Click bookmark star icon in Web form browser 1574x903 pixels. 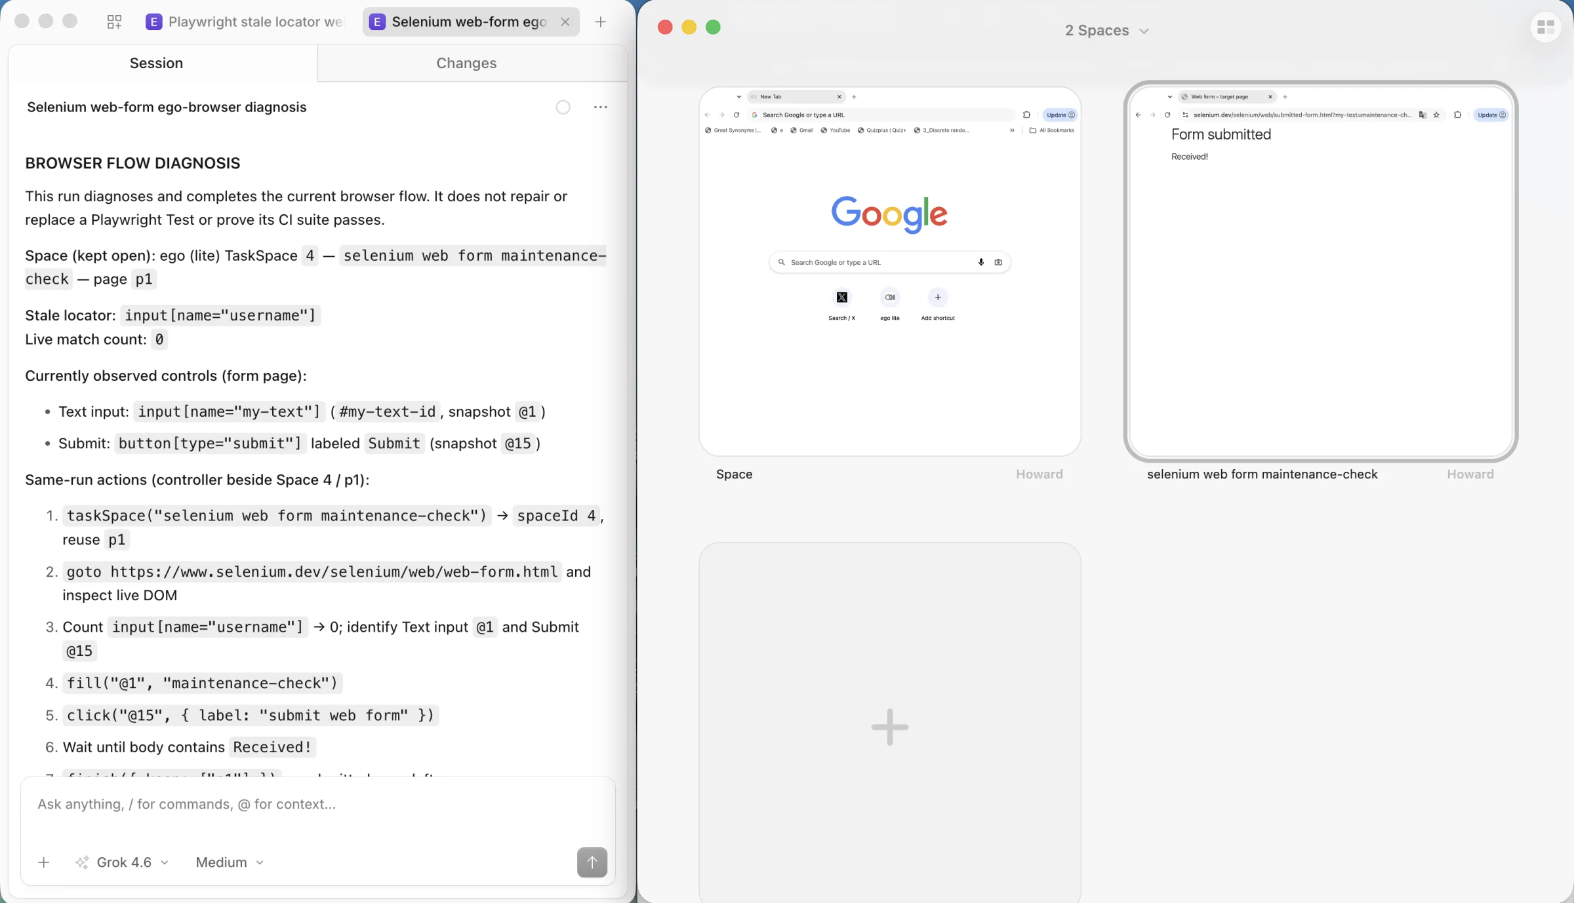tap(1436, 115)
